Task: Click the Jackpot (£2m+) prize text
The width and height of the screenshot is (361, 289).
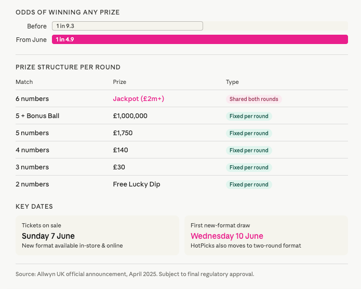Action: point(138,99)
